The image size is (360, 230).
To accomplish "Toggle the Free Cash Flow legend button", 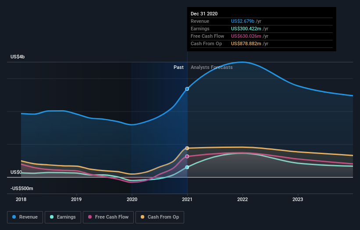I will (x=108, y=217).
